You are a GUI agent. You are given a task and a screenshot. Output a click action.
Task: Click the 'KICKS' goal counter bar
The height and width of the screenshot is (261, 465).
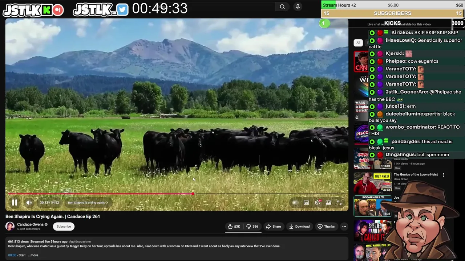[x=393, y=23]
